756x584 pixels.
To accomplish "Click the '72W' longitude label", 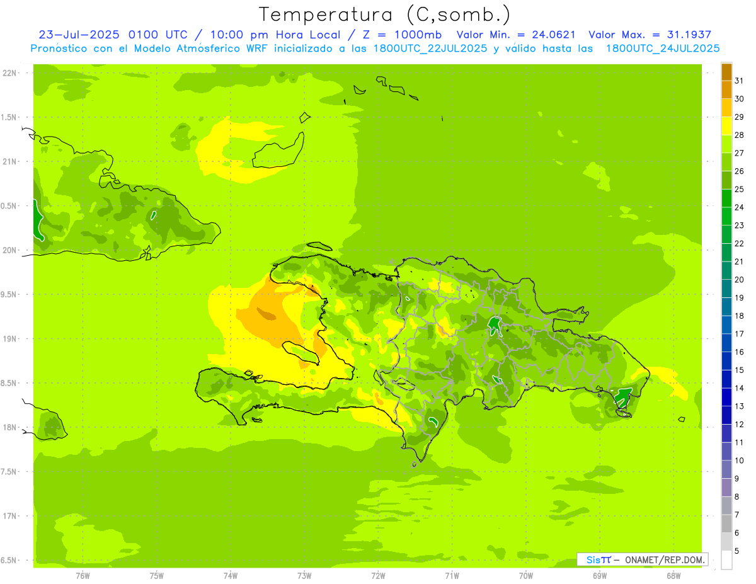I will coord(378,575).
